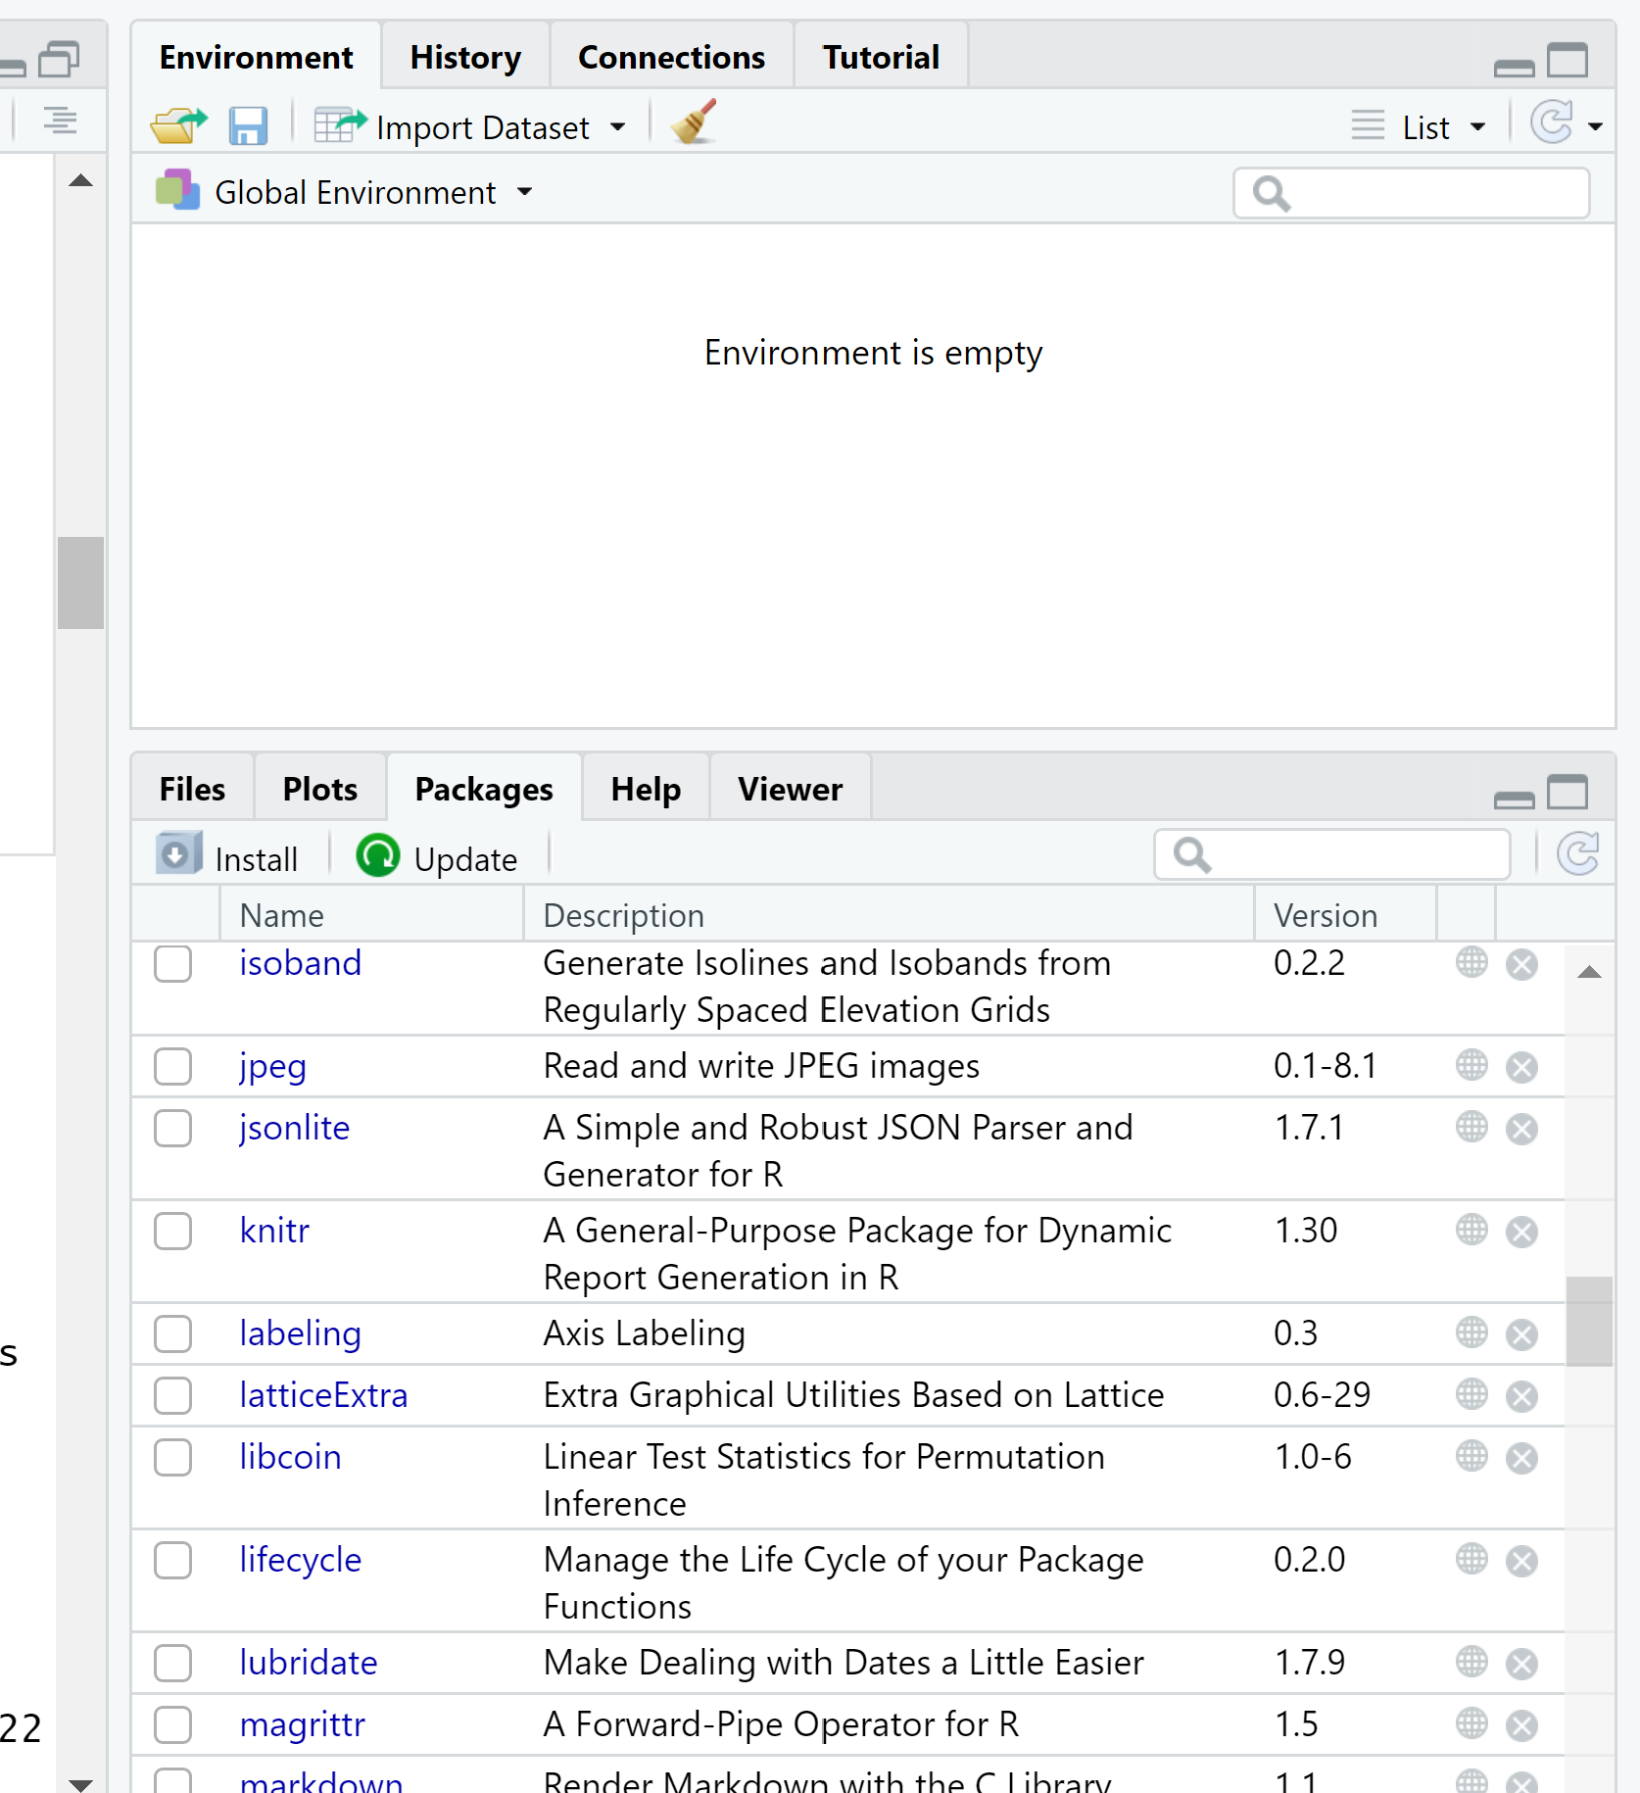
Task: Click the package search field
Action: [1332, 854]
